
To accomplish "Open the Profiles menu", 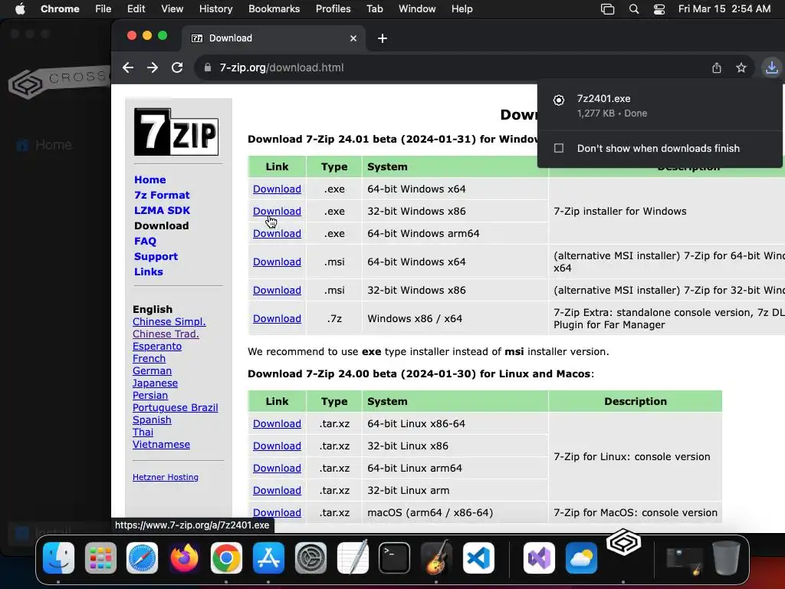I will pos(333,9).
